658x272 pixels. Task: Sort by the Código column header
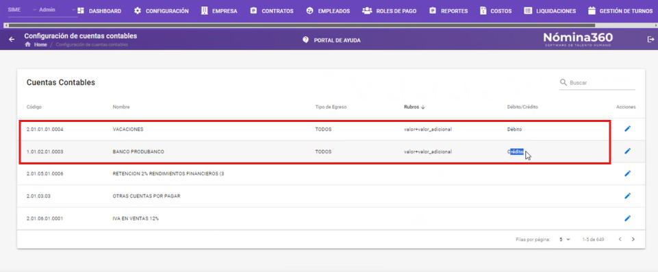pyautogui.click(x=34, y=107)
